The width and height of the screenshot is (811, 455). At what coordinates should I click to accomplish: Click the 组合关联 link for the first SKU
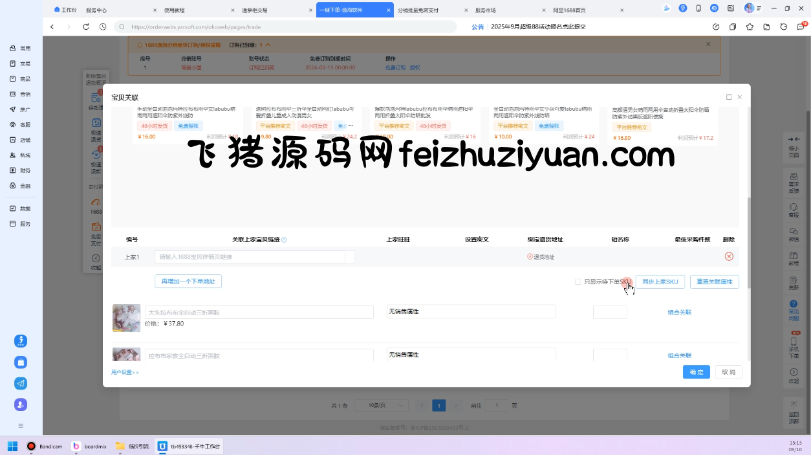pos(679,312)
